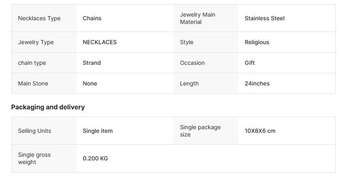Select the NECKLACES value text
The image size is (350, 179).
click(x=100, y=42)
